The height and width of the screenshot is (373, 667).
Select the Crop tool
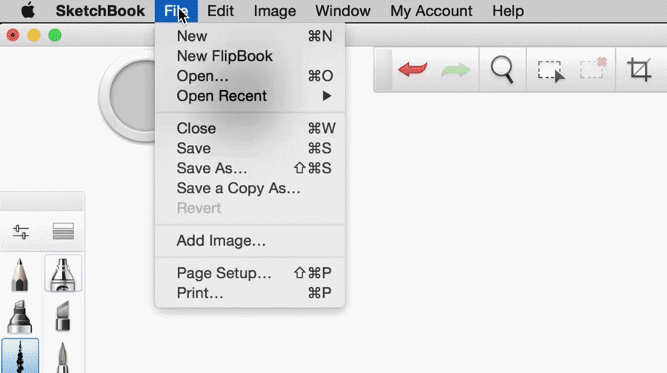(639, 70)
